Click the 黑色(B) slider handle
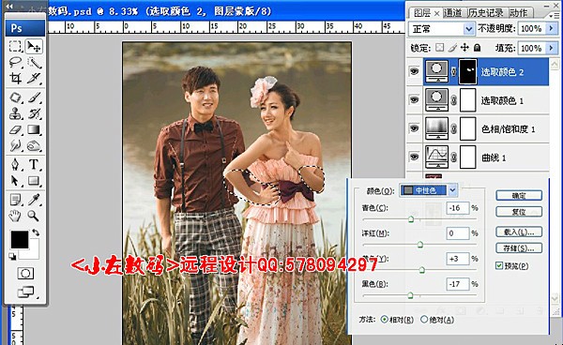The height and width of the screenshot is (345, 563). coord(410,295)
